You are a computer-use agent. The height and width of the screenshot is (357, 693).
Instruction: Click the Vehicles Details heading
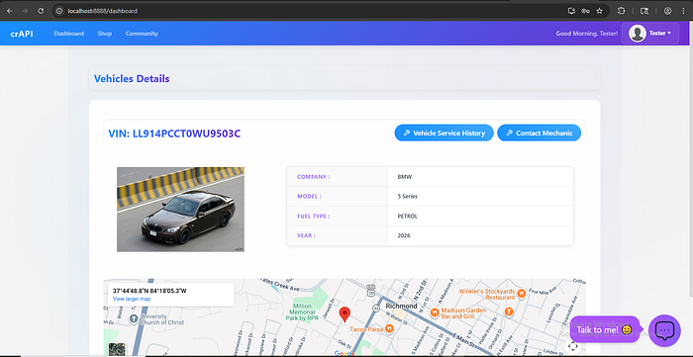click(x=132, y=79)
